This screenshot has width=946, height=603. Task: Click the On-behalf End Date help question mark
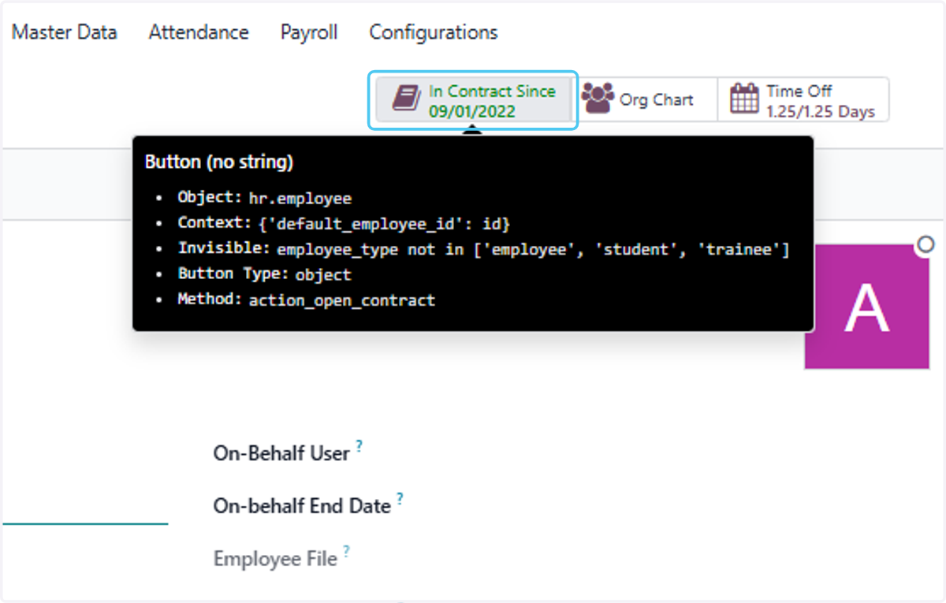pyautogui.click(x=400, y=498)
